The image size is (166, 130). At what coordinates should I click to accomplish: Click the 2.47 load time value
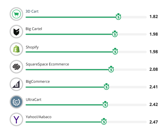pyautogui.click(x=154, y=122)
